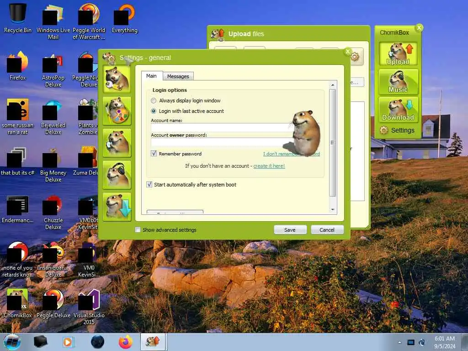Select the Big Money Deluxe desktop icon
The width and height of the screenshot is (468, 351).
click(x=53, y=165)
